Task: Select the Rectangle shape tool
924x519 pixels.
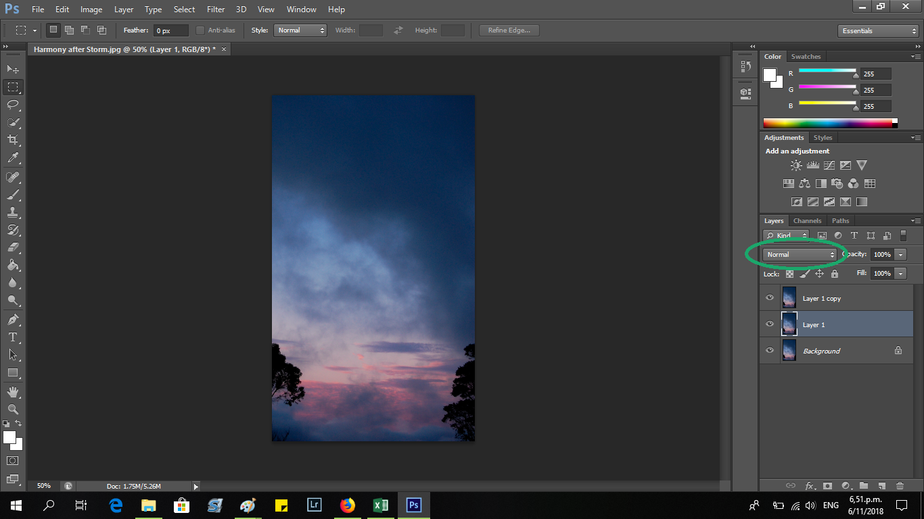Action: pyautogui.click(x=13, y=372)
